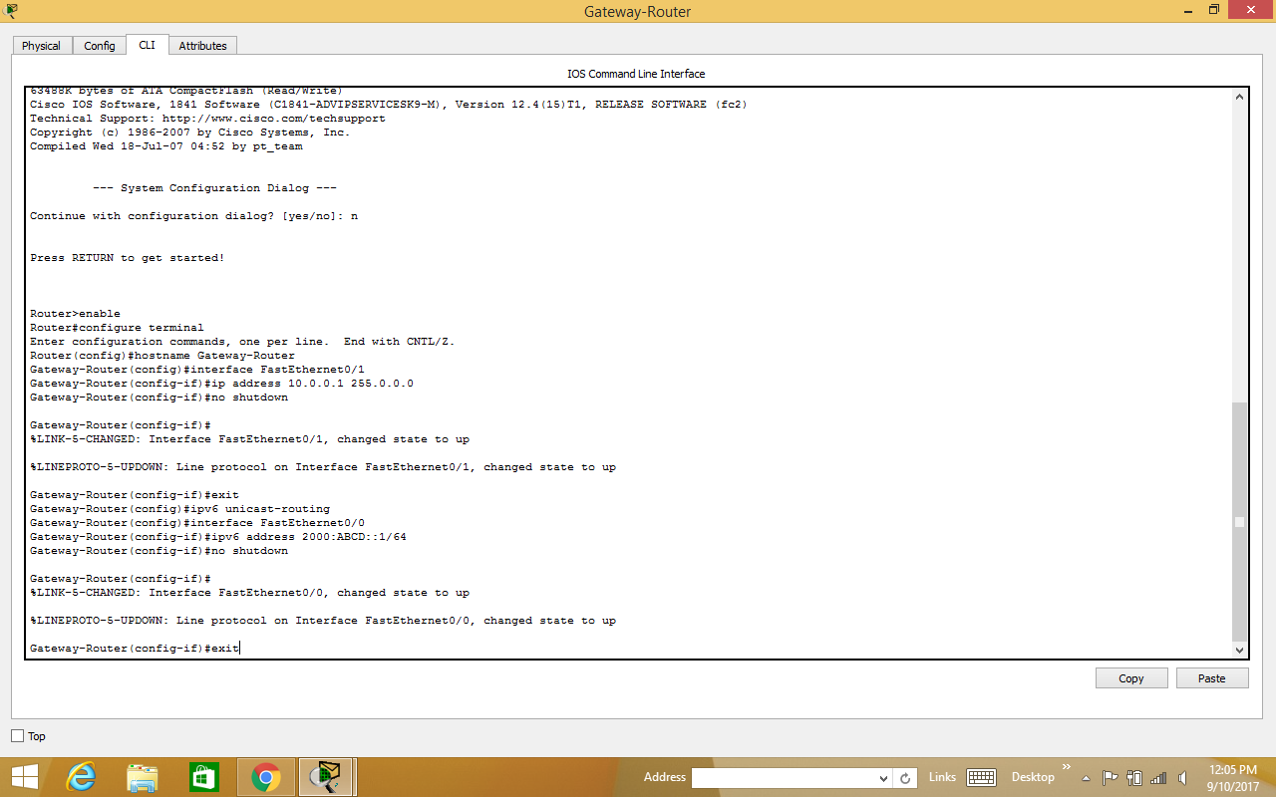Click the 'Router>enable' line
This screenshot has width=1276, height=797.
click(75, 314)
